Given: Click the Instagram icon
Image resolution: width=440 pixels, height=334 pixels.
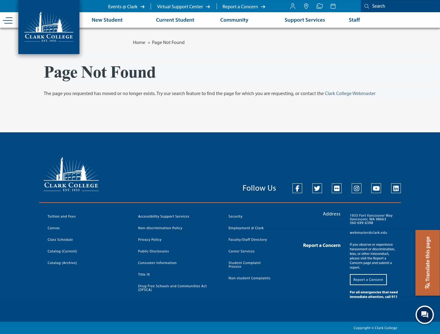Looking at the screenshot, I should [x=356, y=188].
